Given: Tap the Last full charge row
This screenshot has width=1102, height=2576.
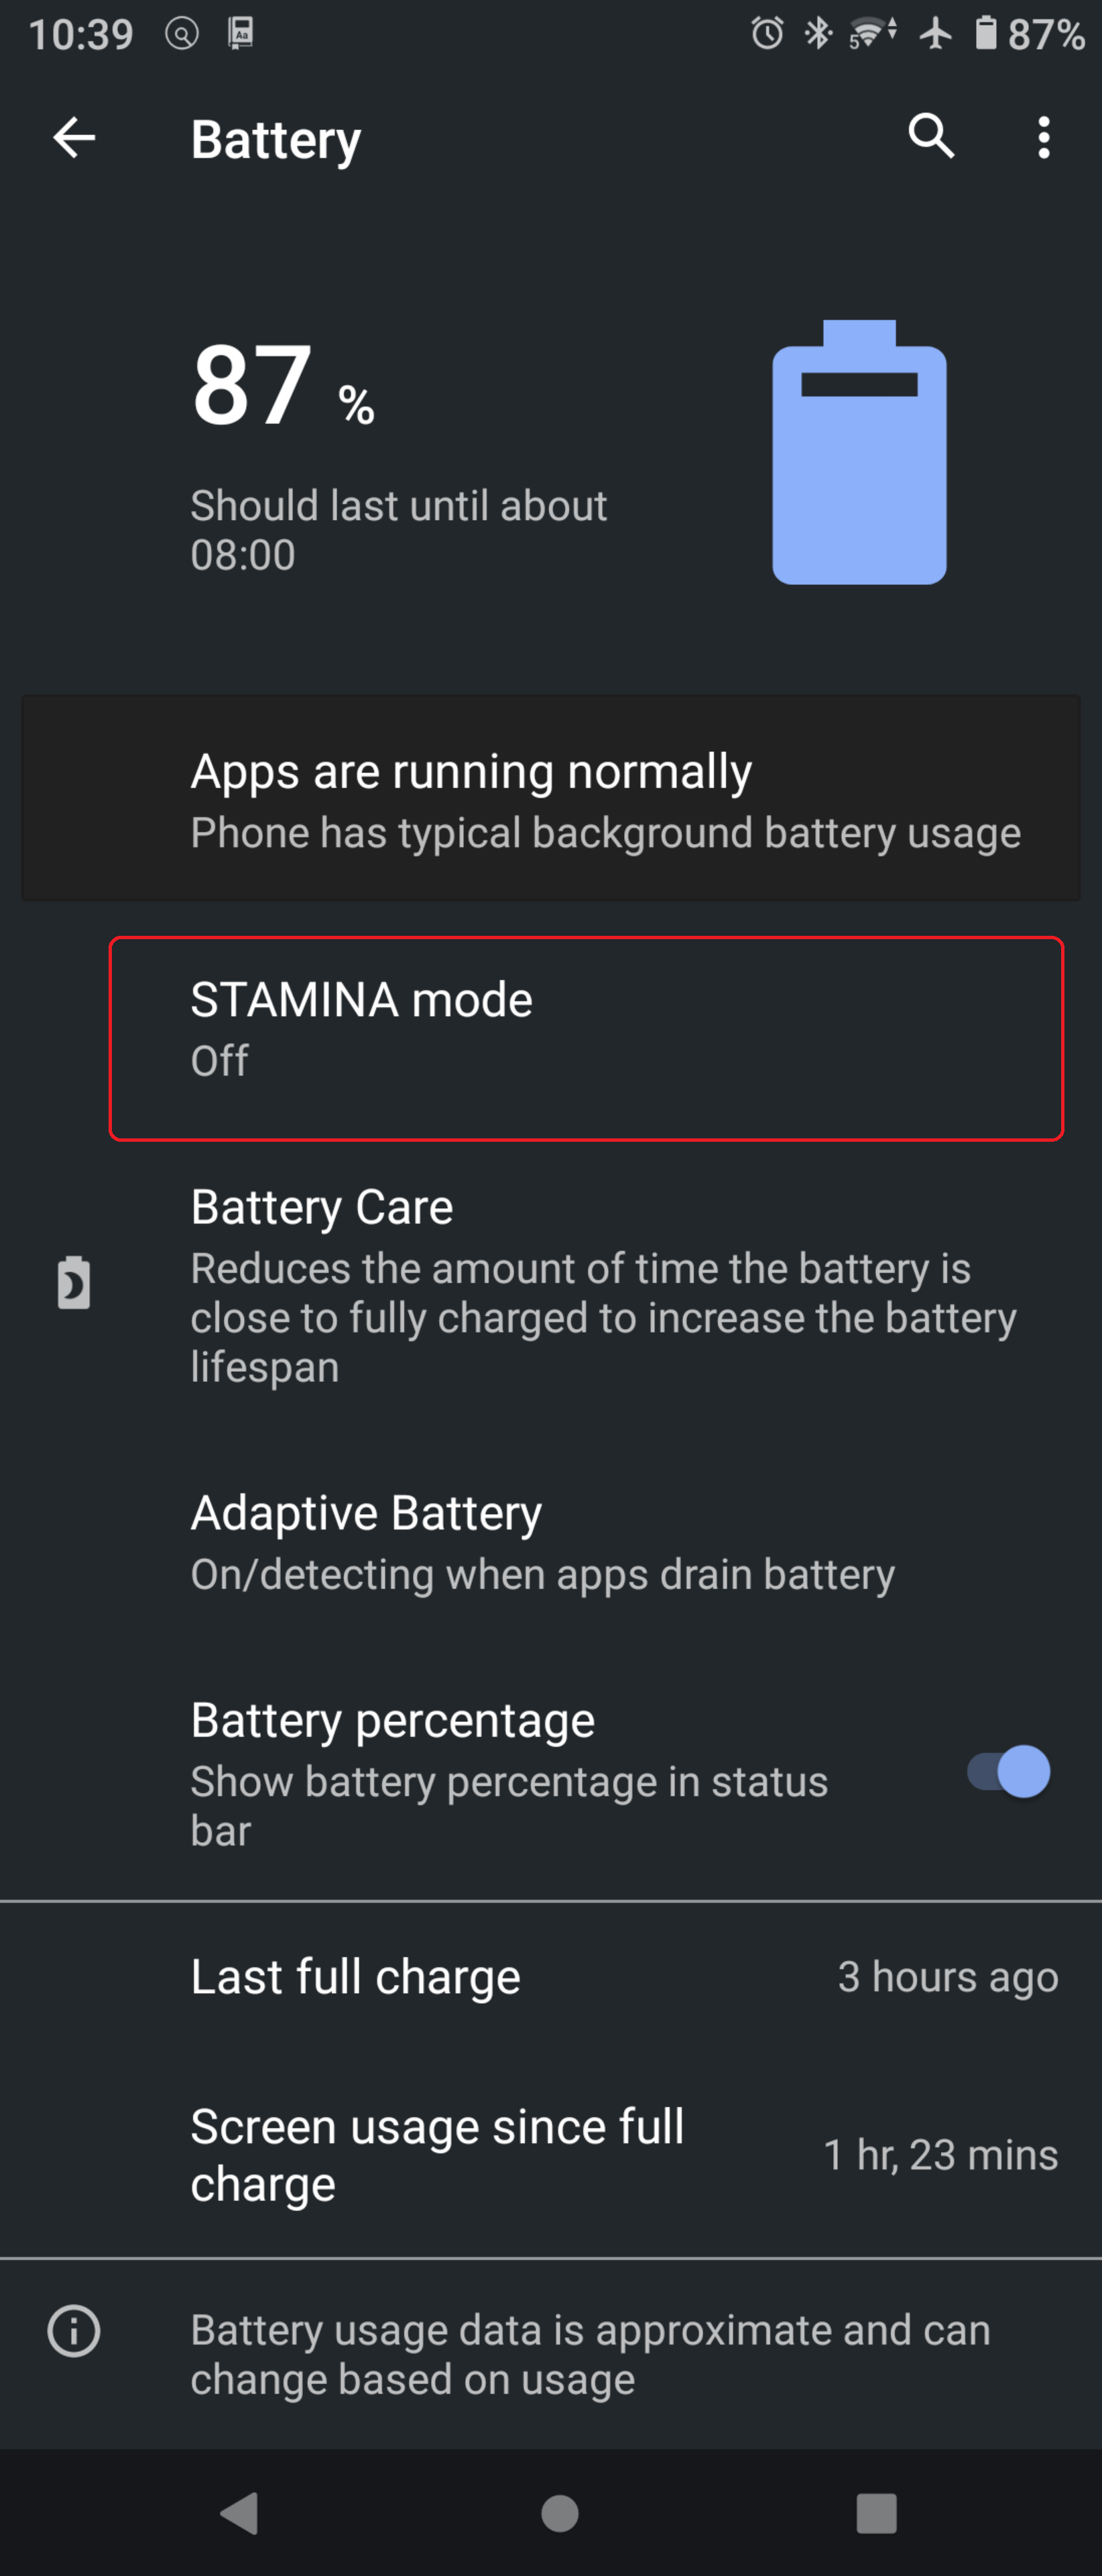Looking at the screenshot, I should (550, 1977).
